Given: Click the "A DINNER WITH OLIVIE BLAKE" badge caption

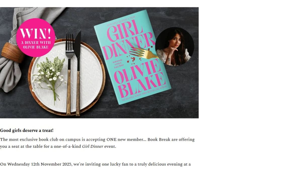Looking at the screenshot, I should pos(35,45).
